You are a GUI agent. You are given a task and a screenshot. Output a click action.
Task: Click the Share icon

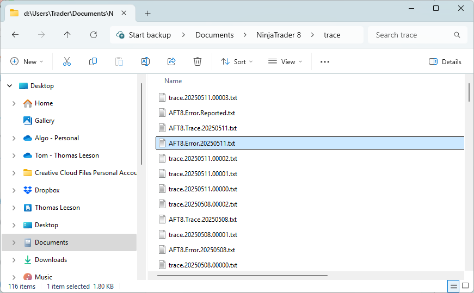171,61
